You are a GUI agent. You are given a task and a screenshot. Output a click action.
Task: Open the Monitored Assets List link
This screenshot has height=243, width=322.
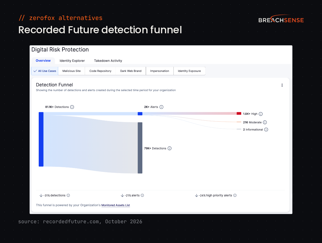(x=116, y=205)
